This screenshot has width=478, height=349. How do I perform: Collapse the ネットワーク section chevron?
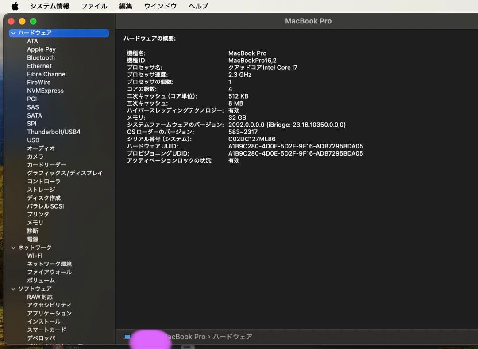coord(13,248)
